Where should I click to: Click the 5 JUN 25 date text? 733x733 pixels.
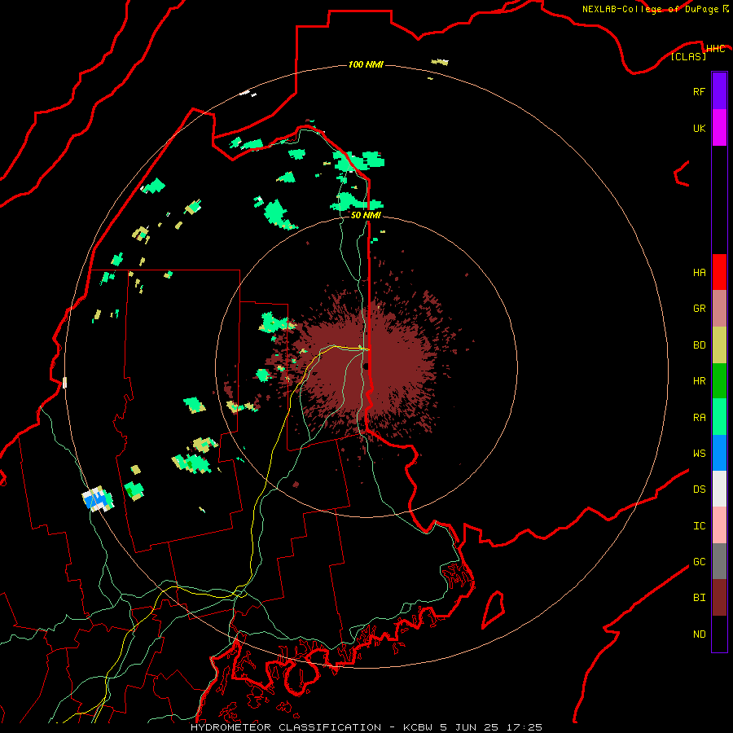(x=471, y=727)
